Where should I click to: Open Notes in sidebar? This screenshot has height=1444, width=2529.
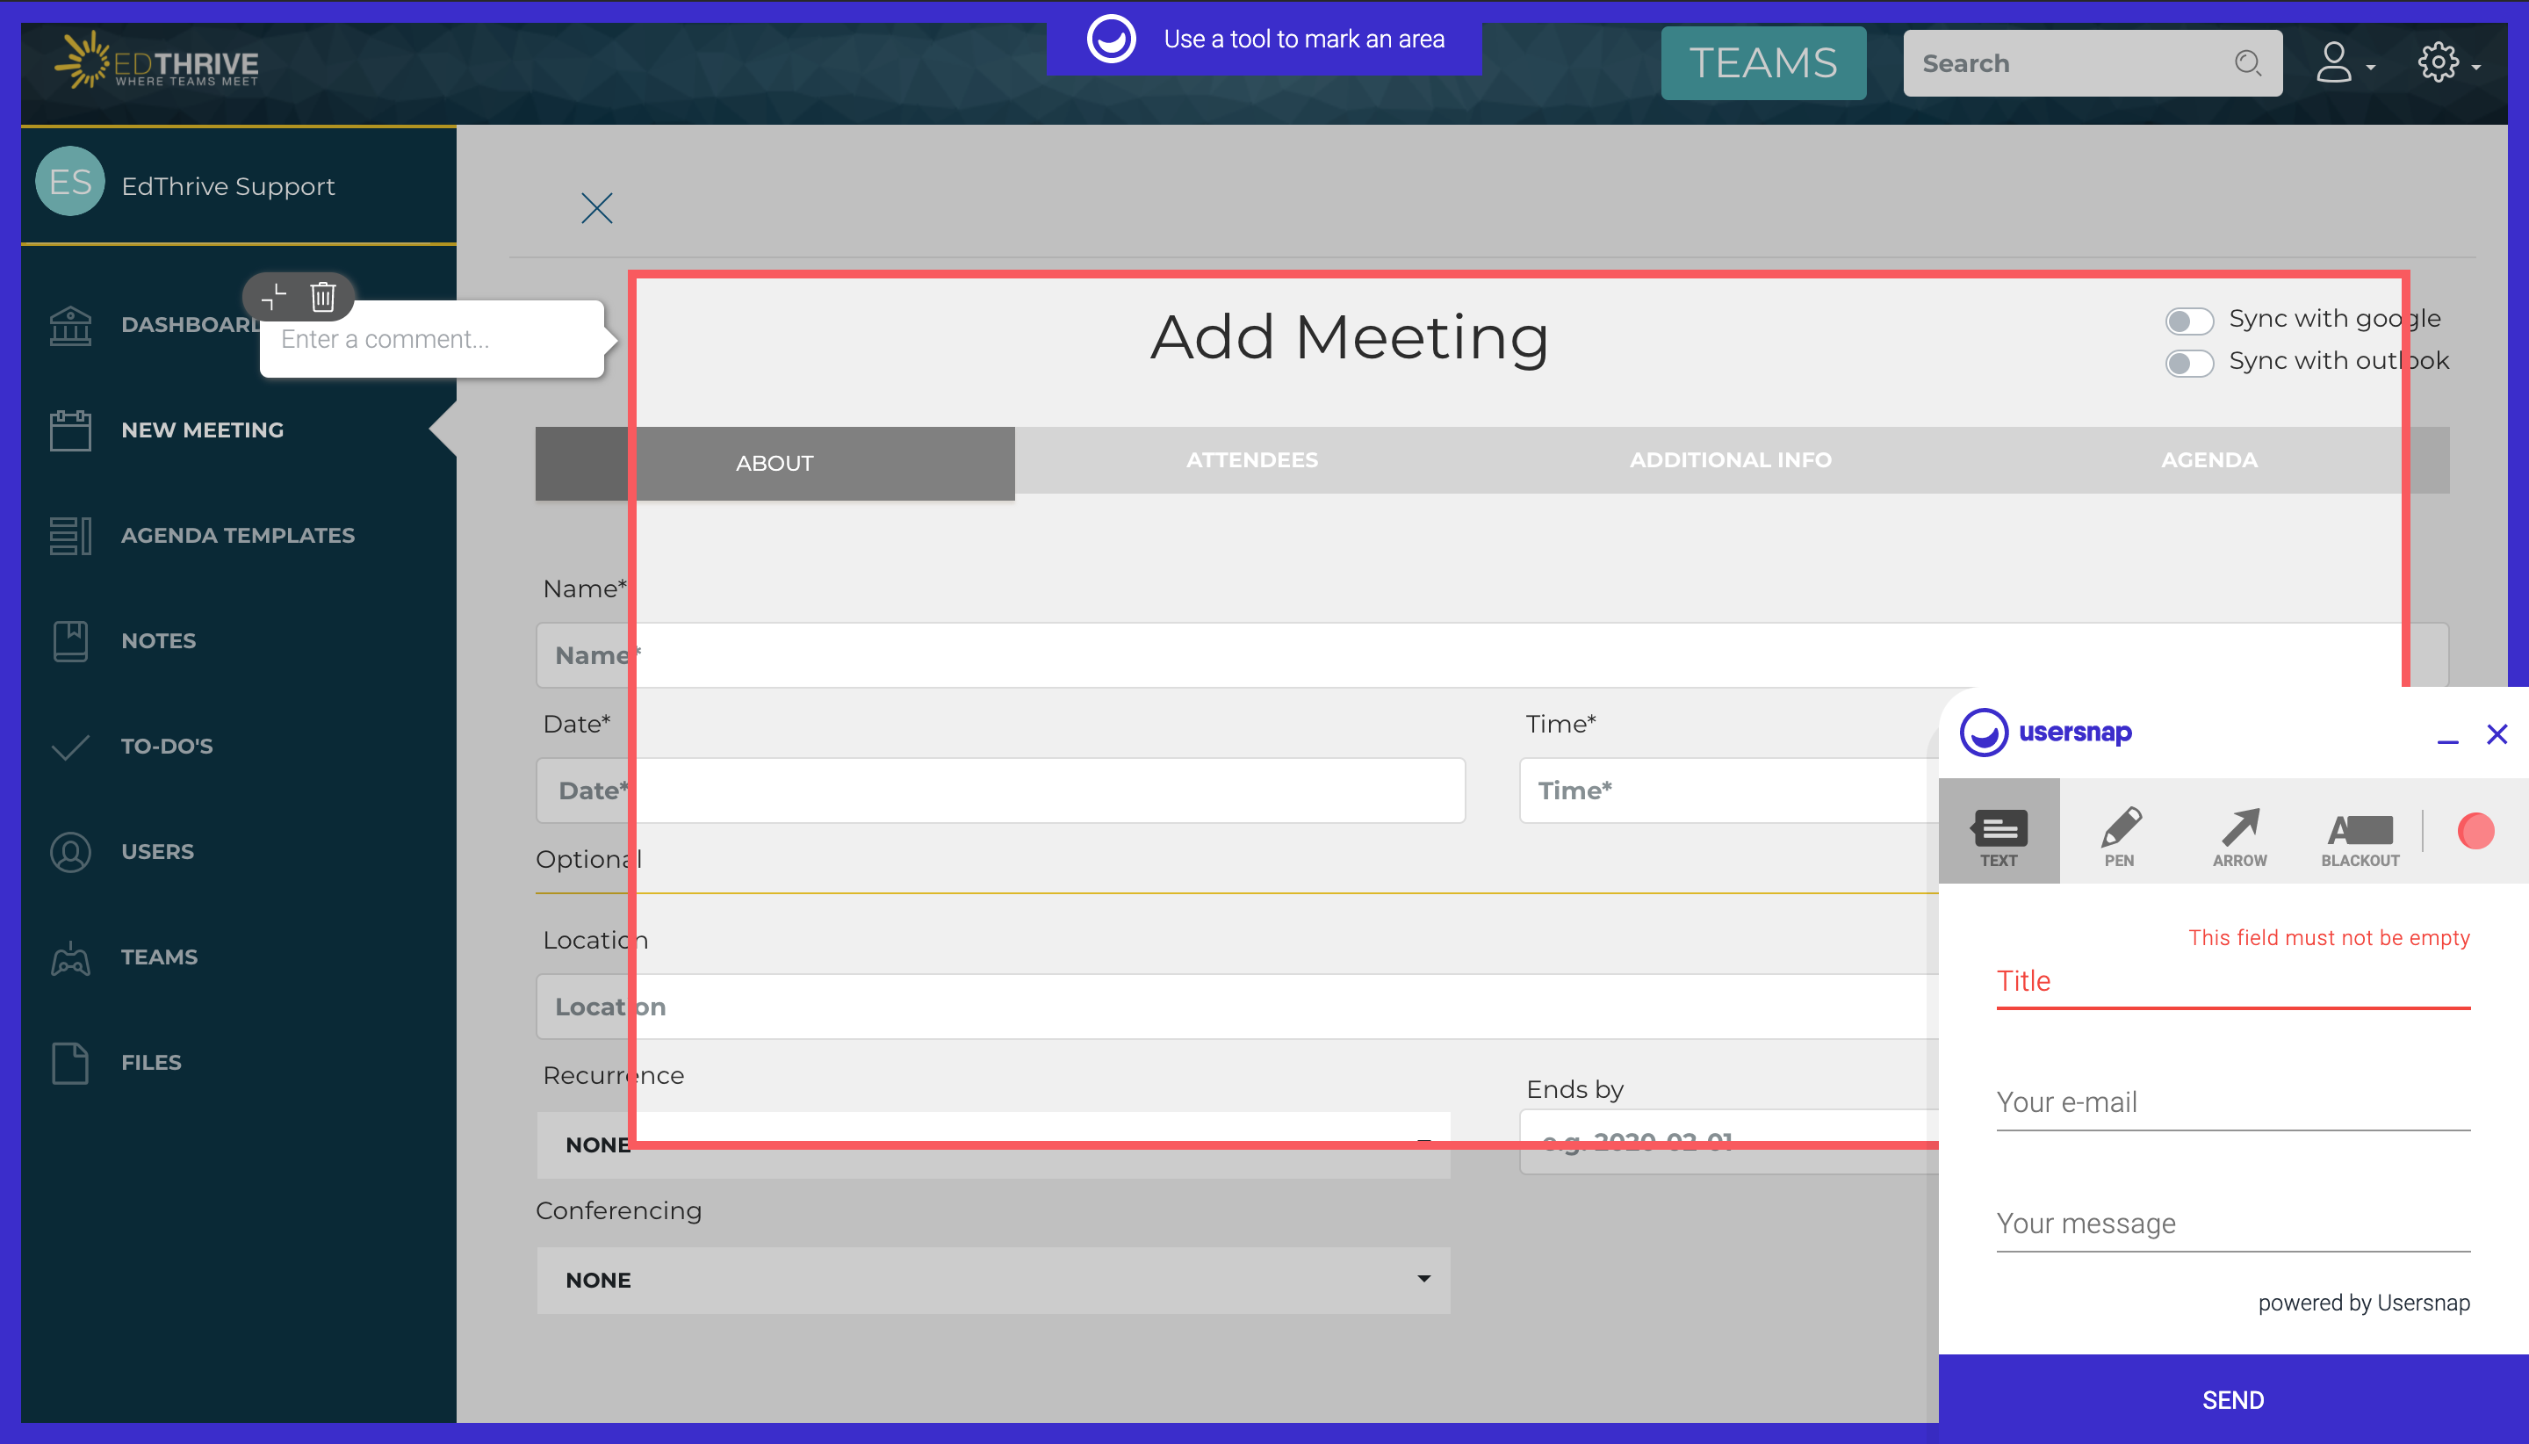click(159, 640)
